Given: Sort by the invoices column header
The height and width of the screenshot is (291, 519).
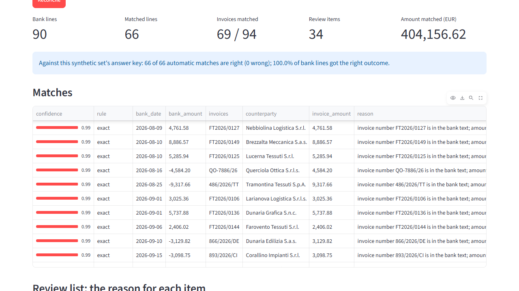Looking at the screenshot, I should (x=224, y=114).
